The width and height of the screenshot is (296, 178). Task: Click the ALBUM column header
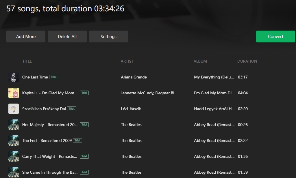click(200, 61)
